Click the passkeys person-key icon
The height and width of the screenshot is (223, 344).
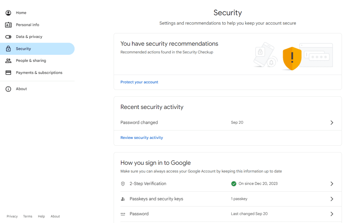[123, 199]
